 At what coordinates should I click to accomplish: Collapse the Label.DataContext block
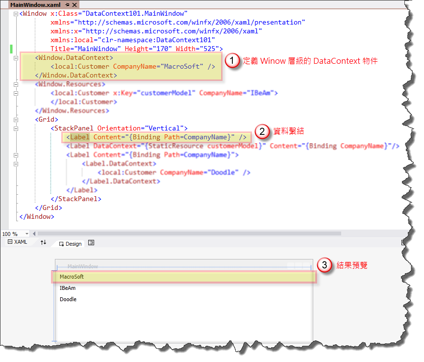pos(16,164)
